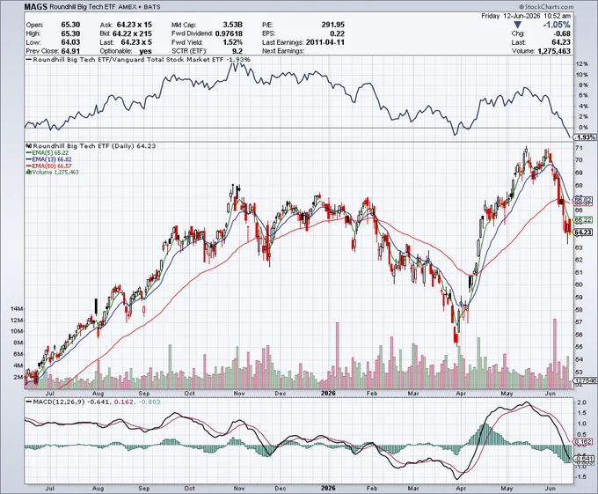Click the Apr label on MACD time axis
The image size is (598, 494).
click(461, 488)
